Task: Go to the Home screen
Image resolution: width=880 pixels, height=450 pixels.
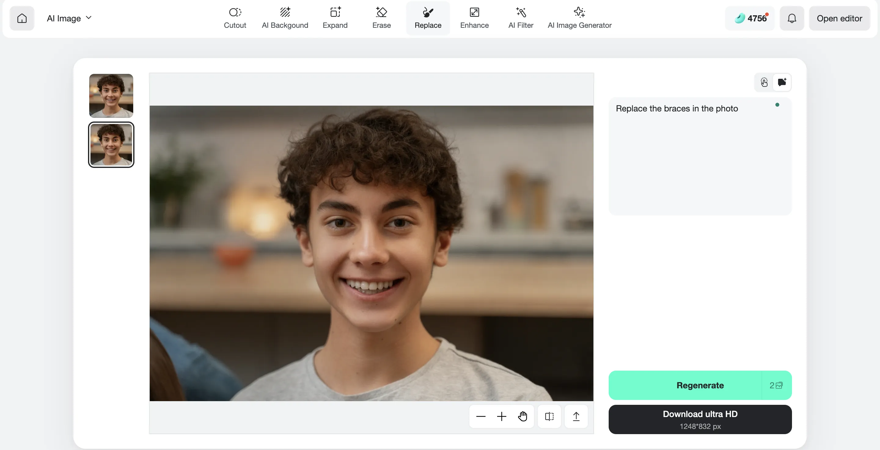Action: coord(22,18)
